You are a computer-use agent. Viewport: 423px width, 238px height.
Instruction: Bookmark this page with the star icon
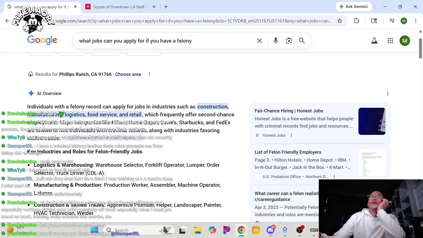[340, 21]
